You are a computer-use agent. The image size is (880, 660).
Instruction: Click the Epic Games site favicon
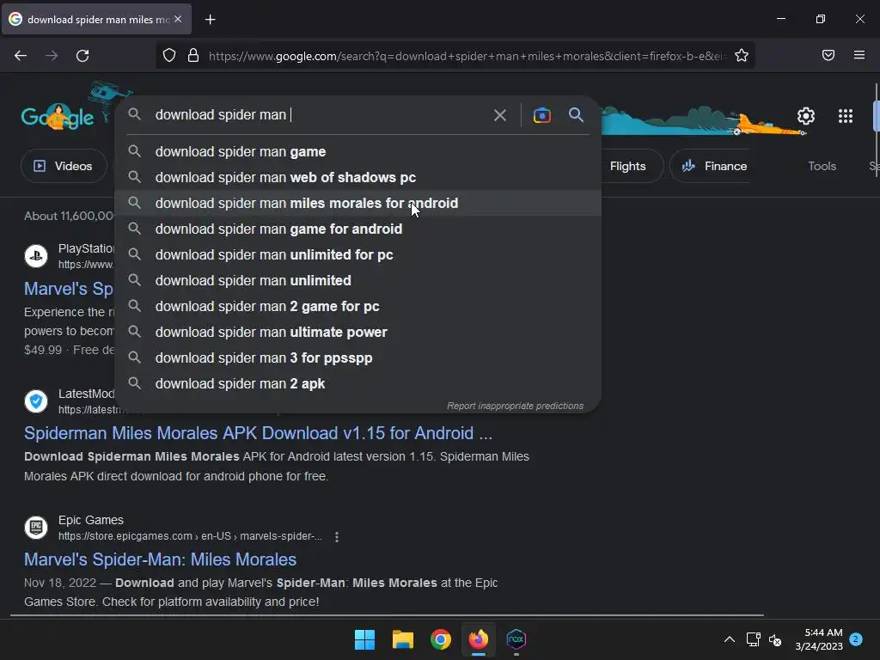[36, 528]
